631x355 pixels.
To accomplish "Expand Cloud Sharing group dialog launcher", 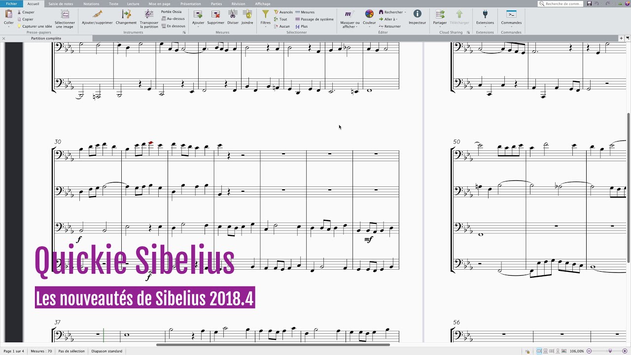I will click(x=468, y=32).
